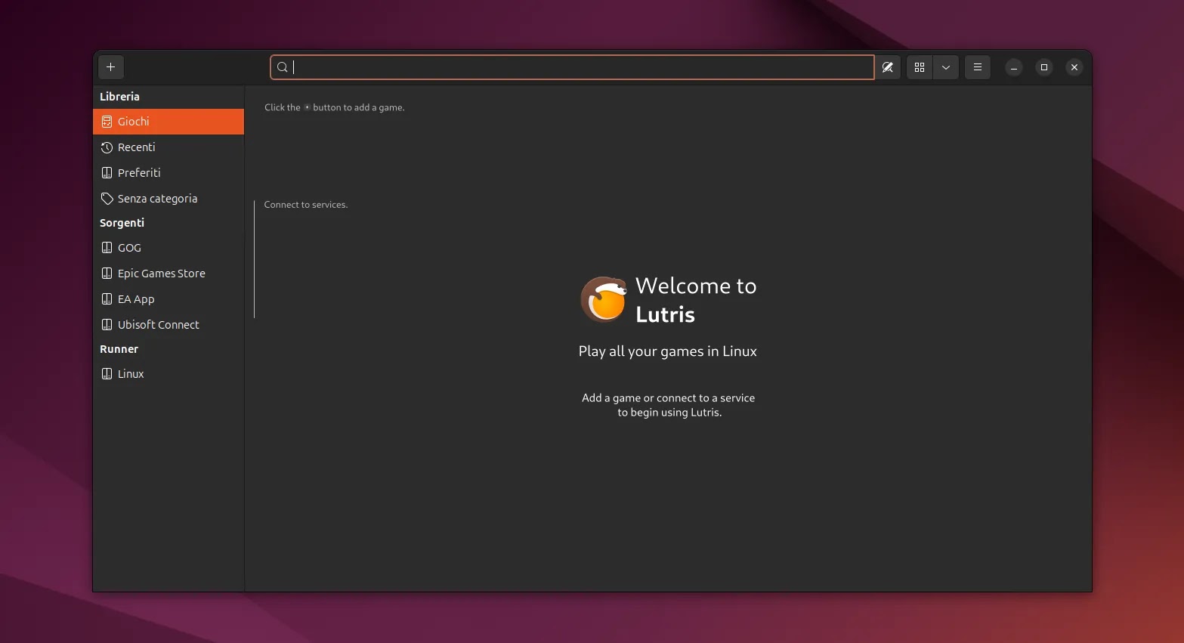This screenshot has width=1184, height=643.
Task: Select Ubisoft Connect source
Action: (168, 325)
